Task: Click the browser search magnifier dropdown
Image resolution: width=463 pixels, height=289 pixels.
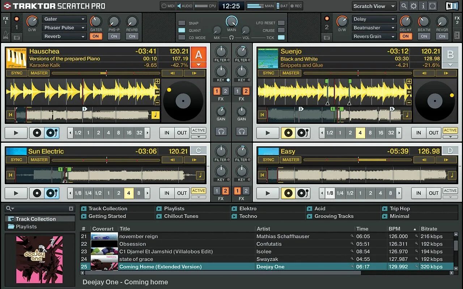Action: click(x=10, y=208)
